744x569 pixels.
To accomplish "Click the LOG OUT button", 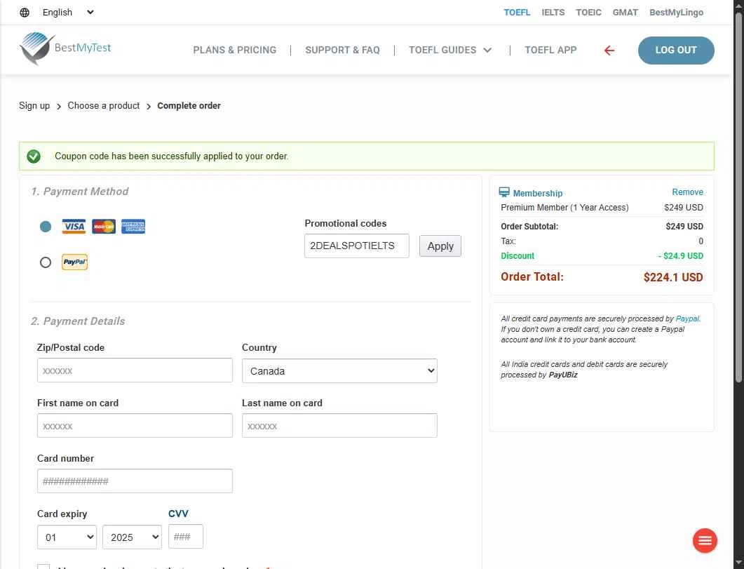I will pos(676,51).
